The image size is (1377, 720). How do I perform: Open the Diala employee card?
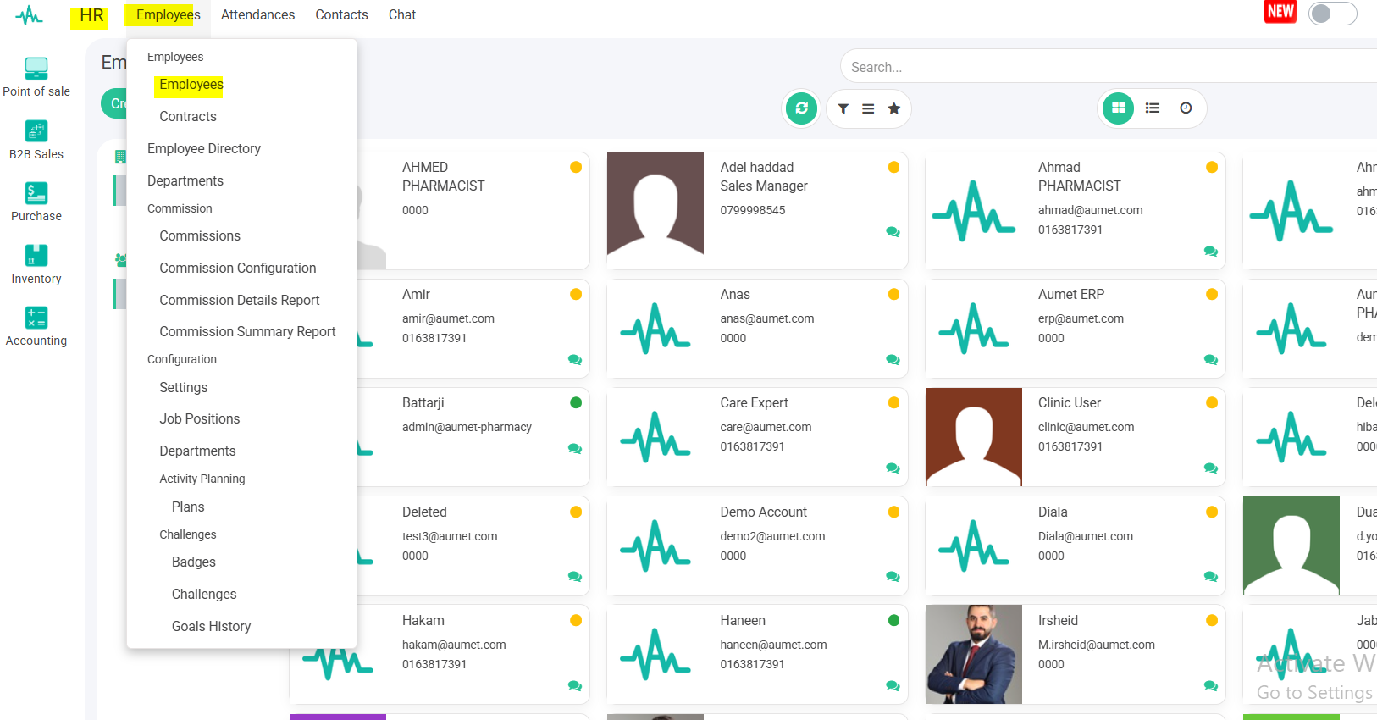click(1075, 546)
